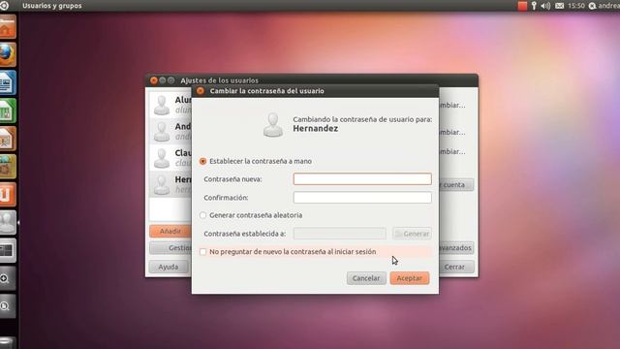Open LibreOffice Impress from the launcher
Image resolution: width=620 pixels, height=349 pixels.
[x=8, y=139]
